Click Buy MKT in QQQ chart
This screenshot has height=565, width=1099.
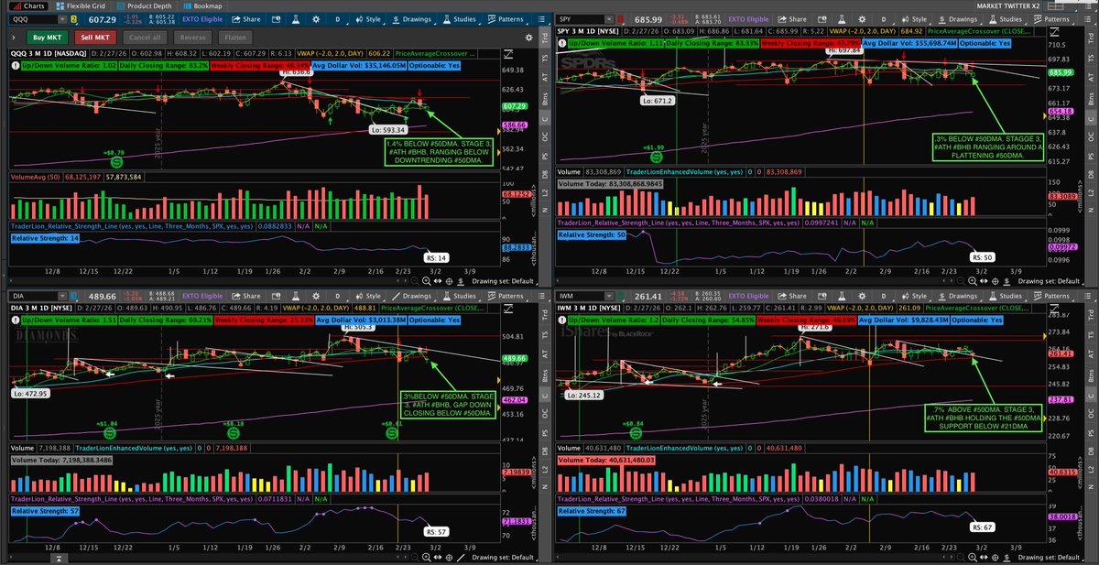48,38
